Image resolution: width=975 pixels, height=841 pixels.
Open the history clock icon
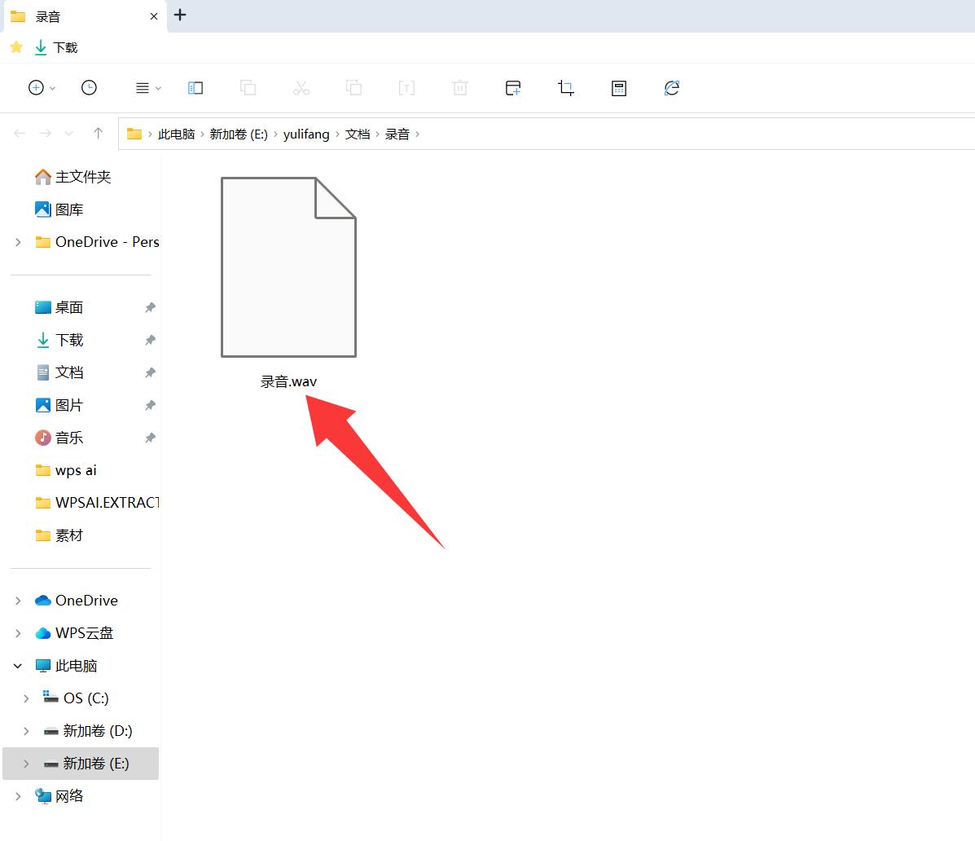(x=90, y=88)
